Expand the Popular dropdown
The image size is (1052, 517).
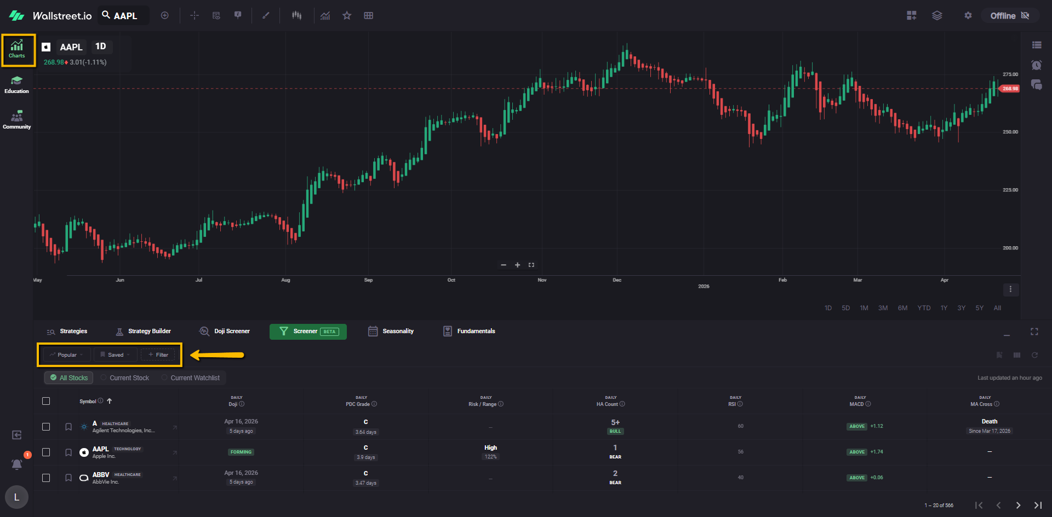tap(67, 355)
